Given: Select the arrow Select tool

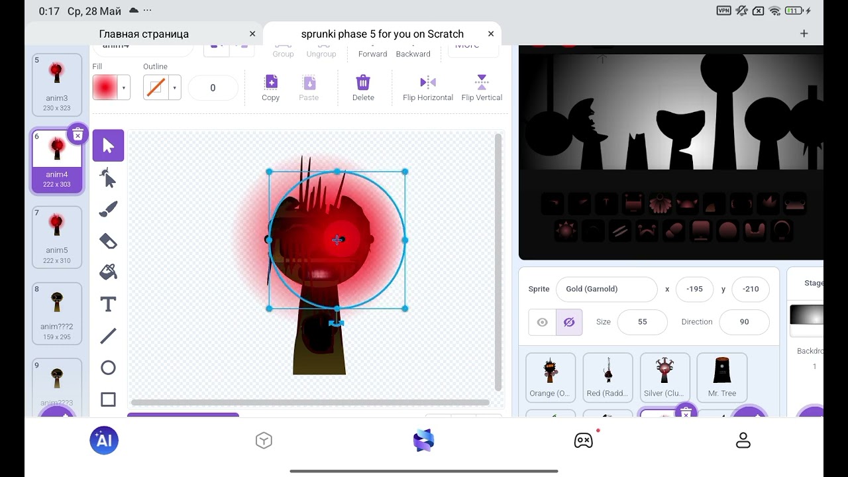Looking at the screenshot, I should click(108, 145).
